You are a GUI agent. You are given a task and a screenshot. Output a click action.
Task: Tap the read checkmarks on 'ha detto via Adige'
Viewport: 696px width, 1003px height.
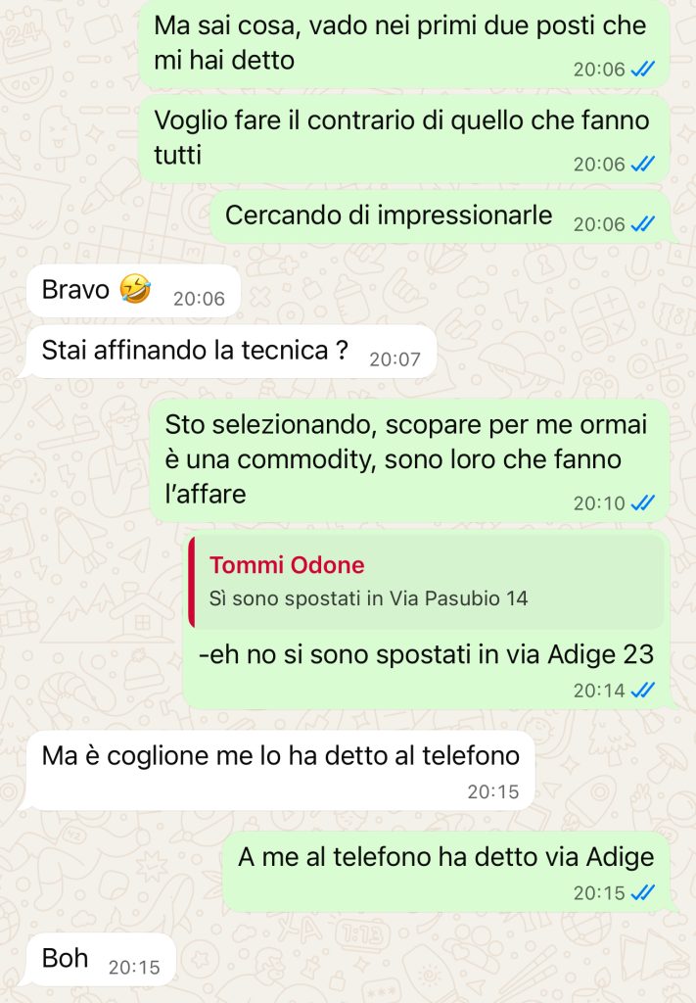pyautogui.click(x=642, y=892)
